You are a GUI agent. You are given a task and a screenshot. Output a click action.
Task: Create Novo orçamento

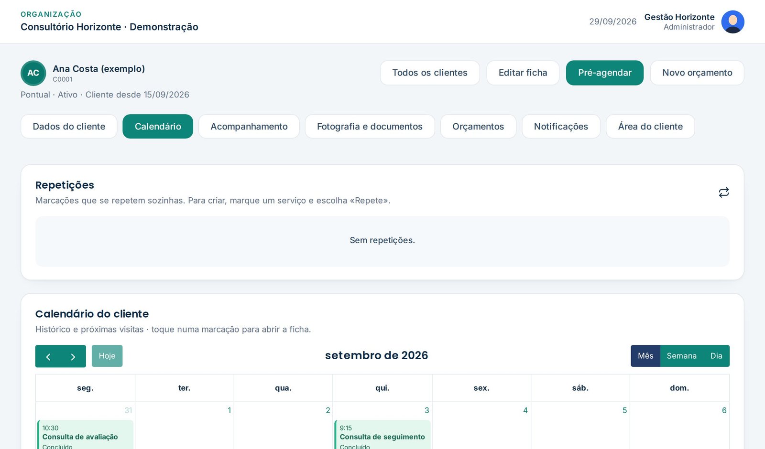click(x=697, y=73)
